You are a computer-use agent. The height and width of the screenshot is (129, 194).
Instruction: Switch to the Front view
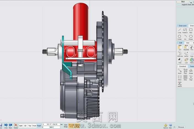(34, 126)
